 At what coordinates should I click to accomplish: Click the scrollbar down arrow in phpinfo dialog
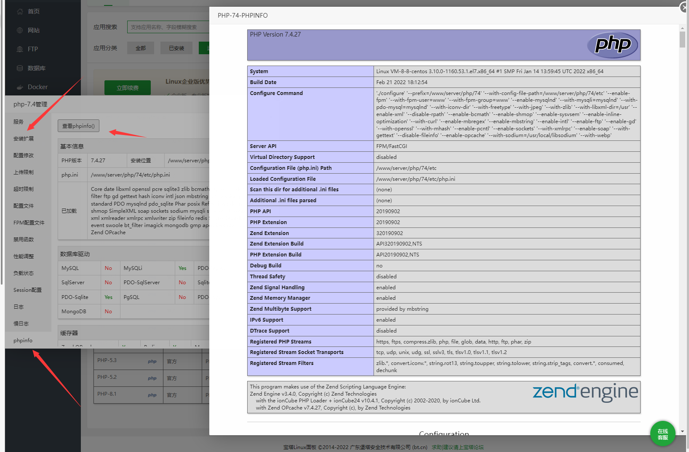point(682,431)
